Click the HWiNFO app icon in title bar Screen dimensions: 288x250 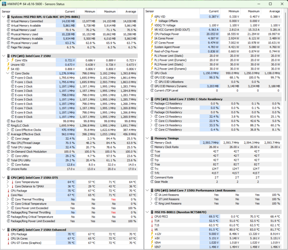pyautogui.click(x=4, y=4)
